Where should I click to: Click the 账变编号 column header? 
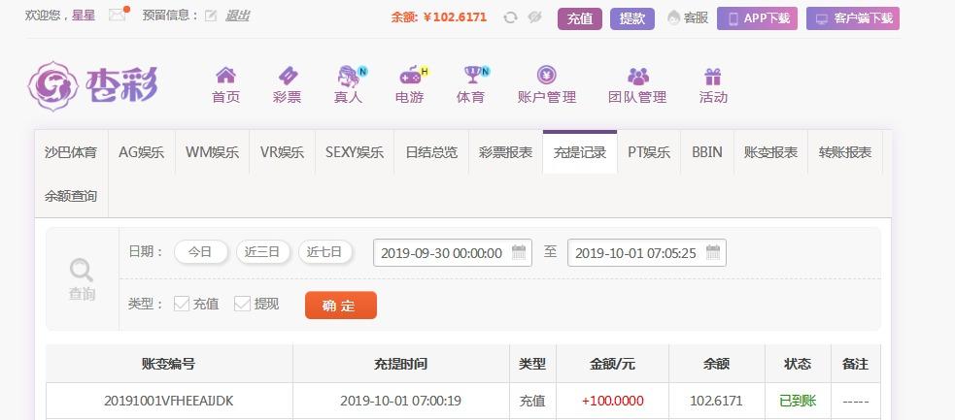(169, 364)
